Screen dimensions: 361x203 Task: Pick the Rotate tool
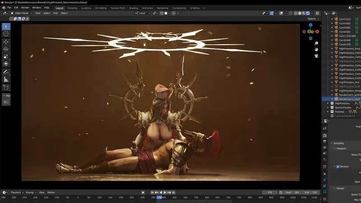tap(6, 49)
